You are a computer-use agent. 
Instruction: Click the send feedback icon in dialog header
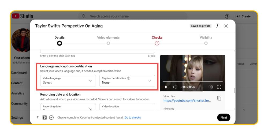pyautogui.click(x=217, y=26)
